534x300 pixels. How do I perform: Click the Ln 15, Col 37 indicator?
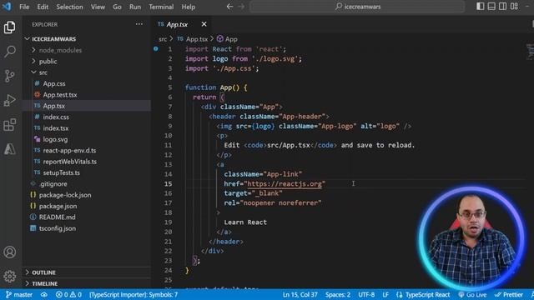click(x=300, y=294)
